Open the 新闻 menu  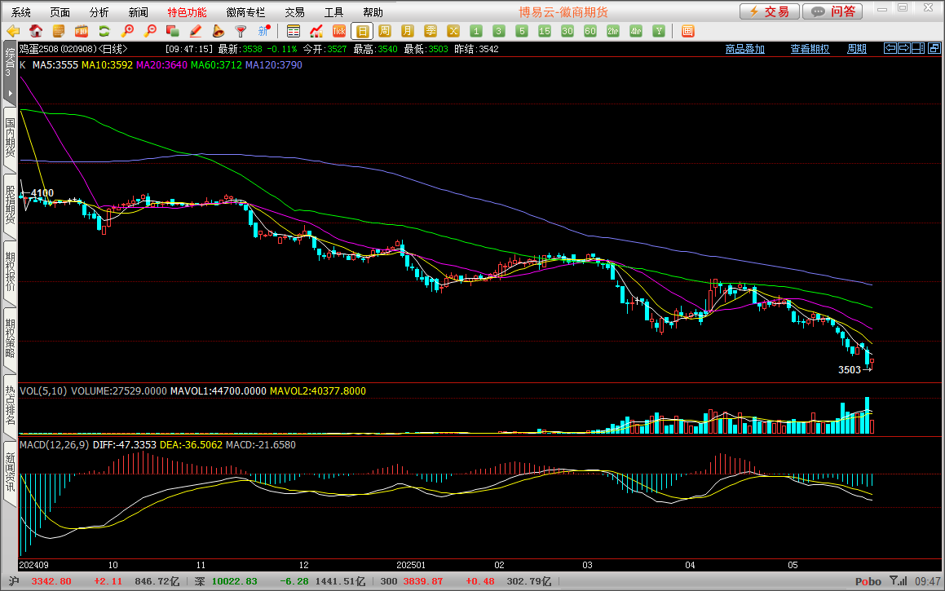coord(139,12)
